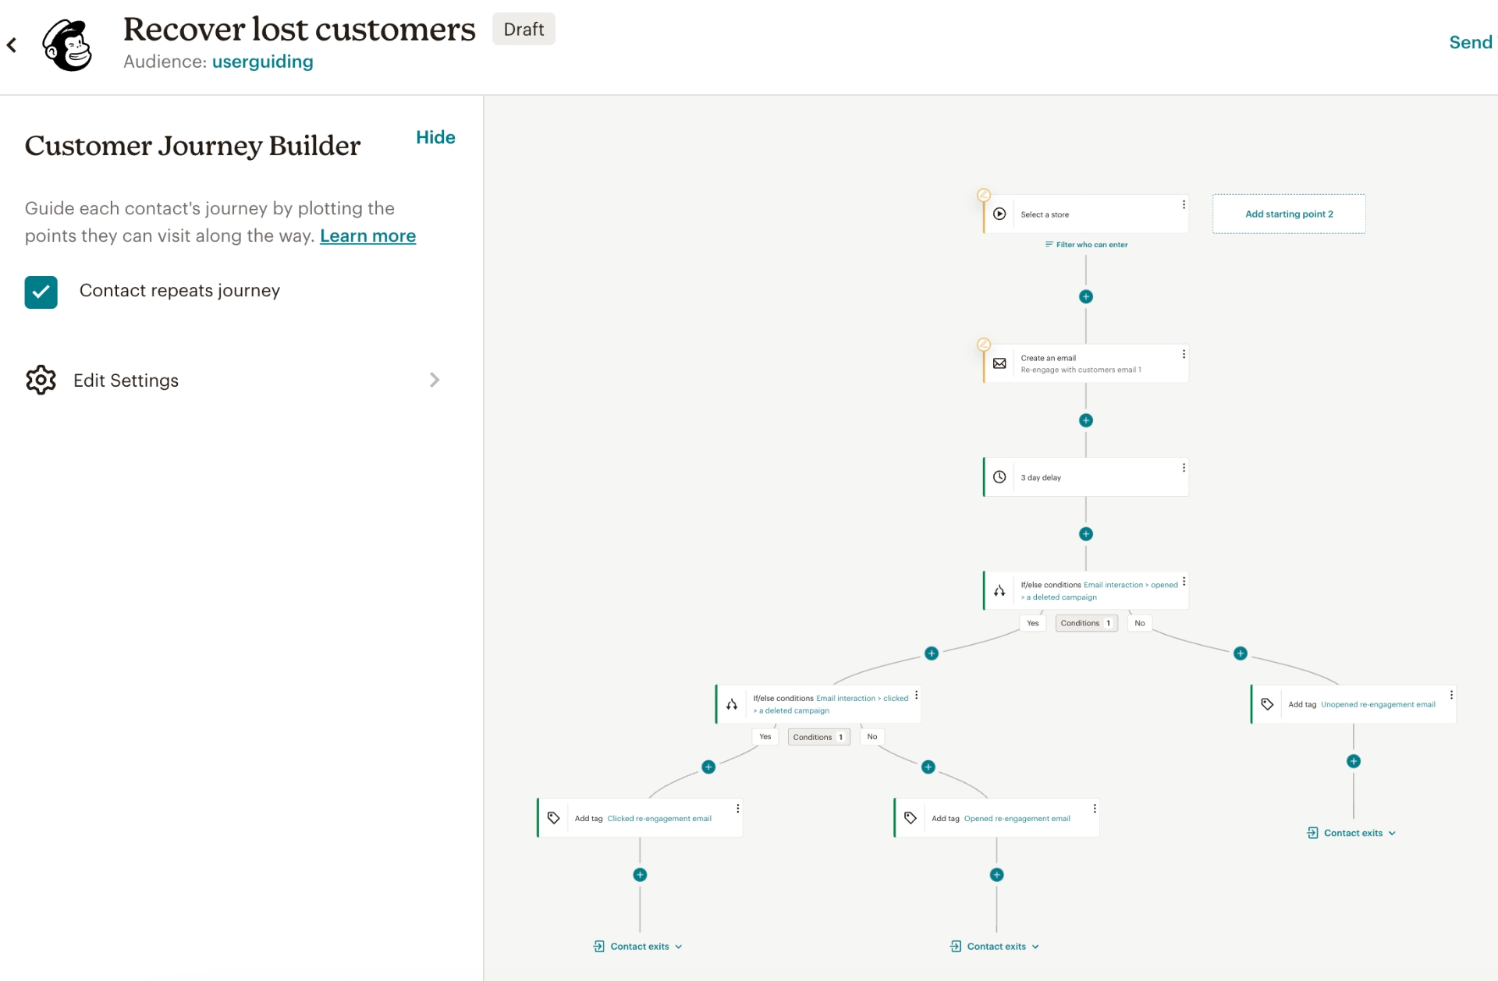Screen dimensions: 1498x981
Task: Click the plus icon below Select a store
Action: click(x=1085, y=296)
